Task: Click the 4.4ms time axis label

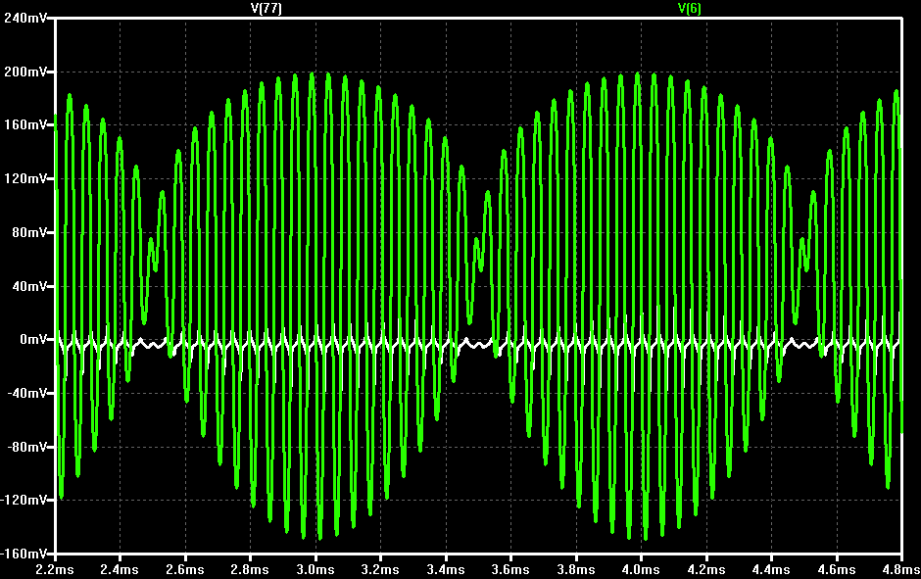Action: (771, 569)
